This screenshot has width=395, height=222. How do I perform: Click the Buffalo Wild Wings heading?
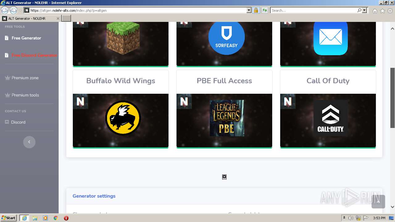[x=121, y=81]
